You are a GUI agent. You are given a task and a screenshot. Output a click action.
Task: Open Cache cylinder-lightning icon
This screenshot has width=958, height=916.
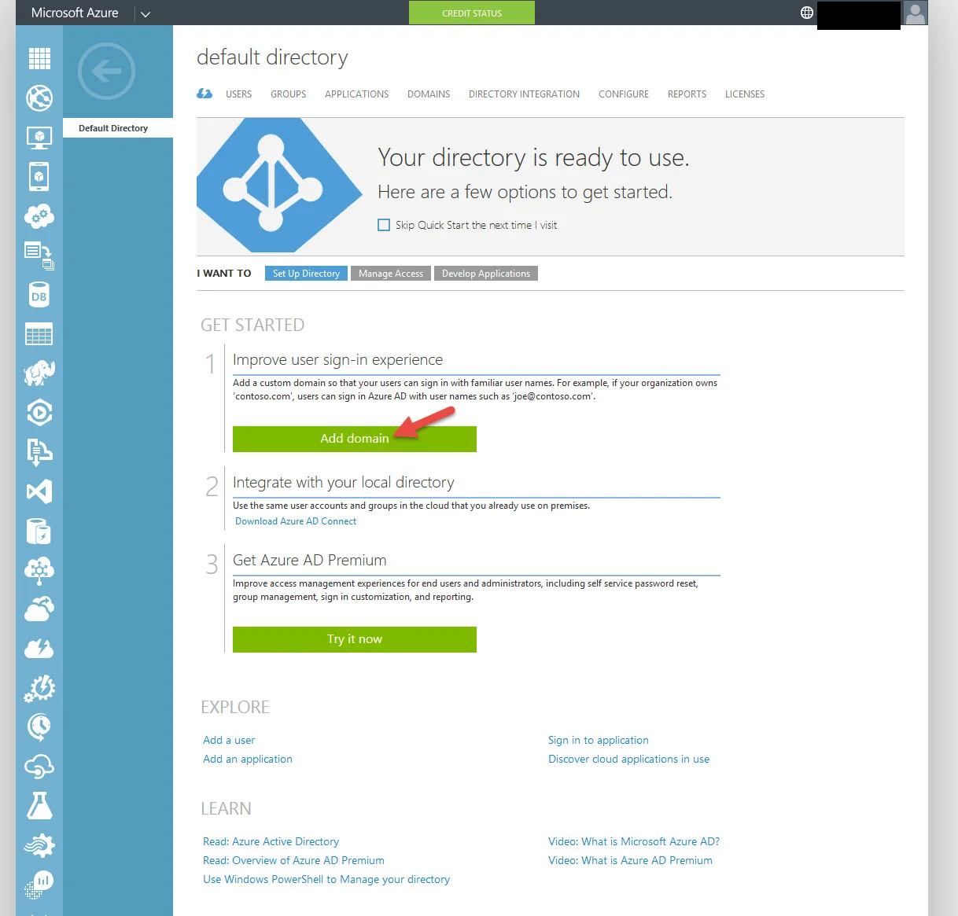(39, 532)
